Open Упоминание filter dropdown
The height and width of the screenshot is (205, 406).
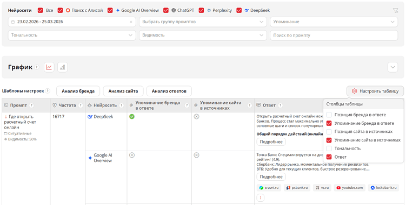[334, 22]
